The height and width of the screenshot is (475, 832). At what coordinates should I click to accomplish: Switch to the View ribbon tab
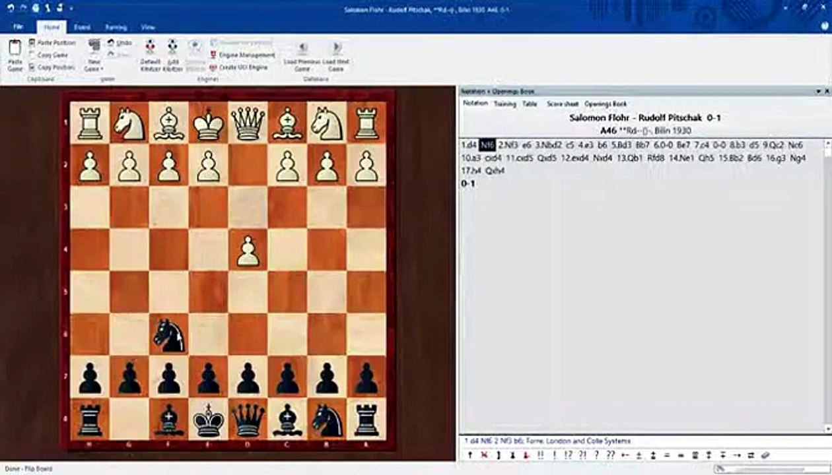(148, 27)
